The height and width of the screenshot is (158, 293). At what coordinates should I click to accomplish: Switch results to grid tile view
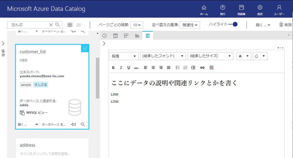(70, 25)
